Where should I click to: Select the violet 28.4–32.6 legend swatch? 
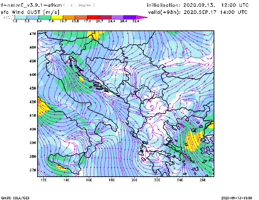point(129,17)
